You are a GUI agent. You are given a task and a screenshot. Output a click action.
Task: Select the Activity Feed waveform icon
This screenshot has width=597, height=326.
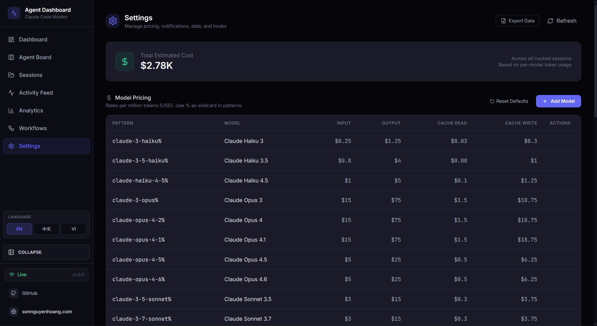(11, 92)
